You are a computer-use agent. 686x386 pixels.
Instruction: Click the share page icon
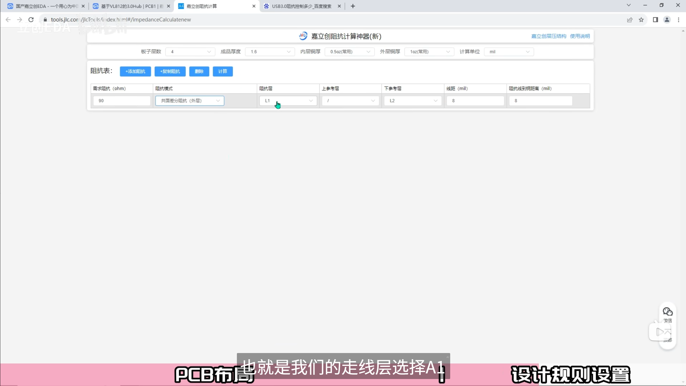coord(630,20)
